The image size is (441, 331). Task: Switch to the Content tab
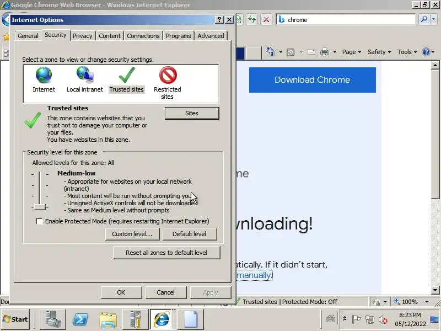click(110, 36)
